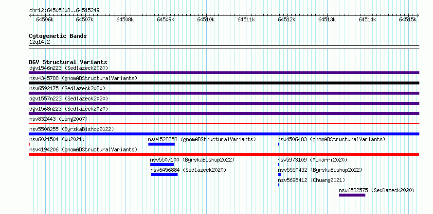The image size is (433, 214).
Task: Click the dgv1546n223 (Sedlazeck2020) variant label
Action: tap(69, 68)
